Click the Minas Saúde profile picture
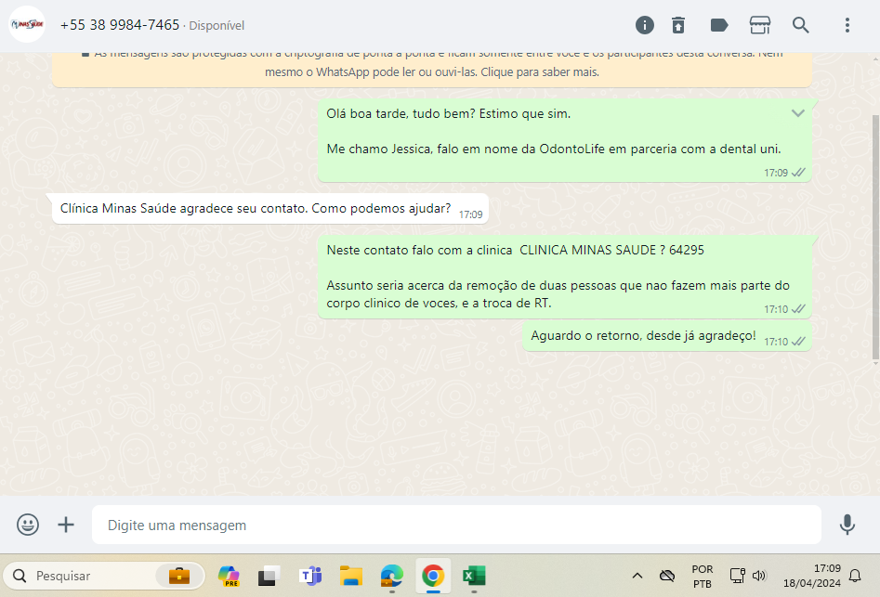Image resolution: width=880 pixels, height=597 pixels. pyautogui.click(x=27, y=25)
